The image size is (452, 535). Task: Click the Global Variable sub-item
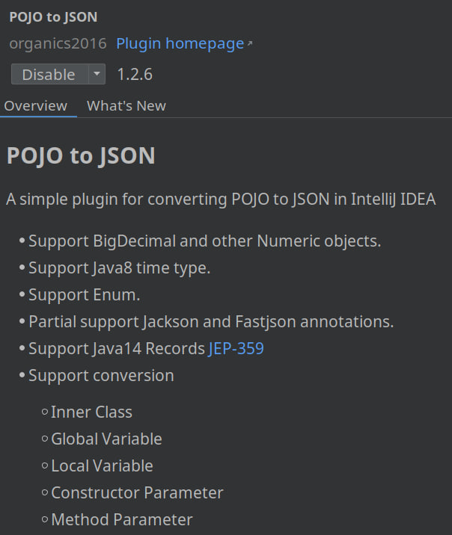pyautogui.click(x=106, y=439)
